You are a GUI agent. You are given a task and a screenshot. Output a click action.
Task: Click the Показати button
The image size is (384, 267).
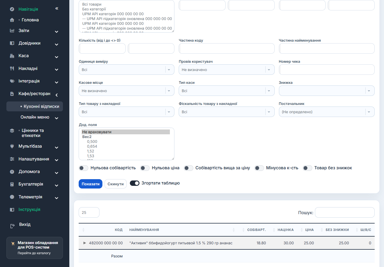click(90, 184)
